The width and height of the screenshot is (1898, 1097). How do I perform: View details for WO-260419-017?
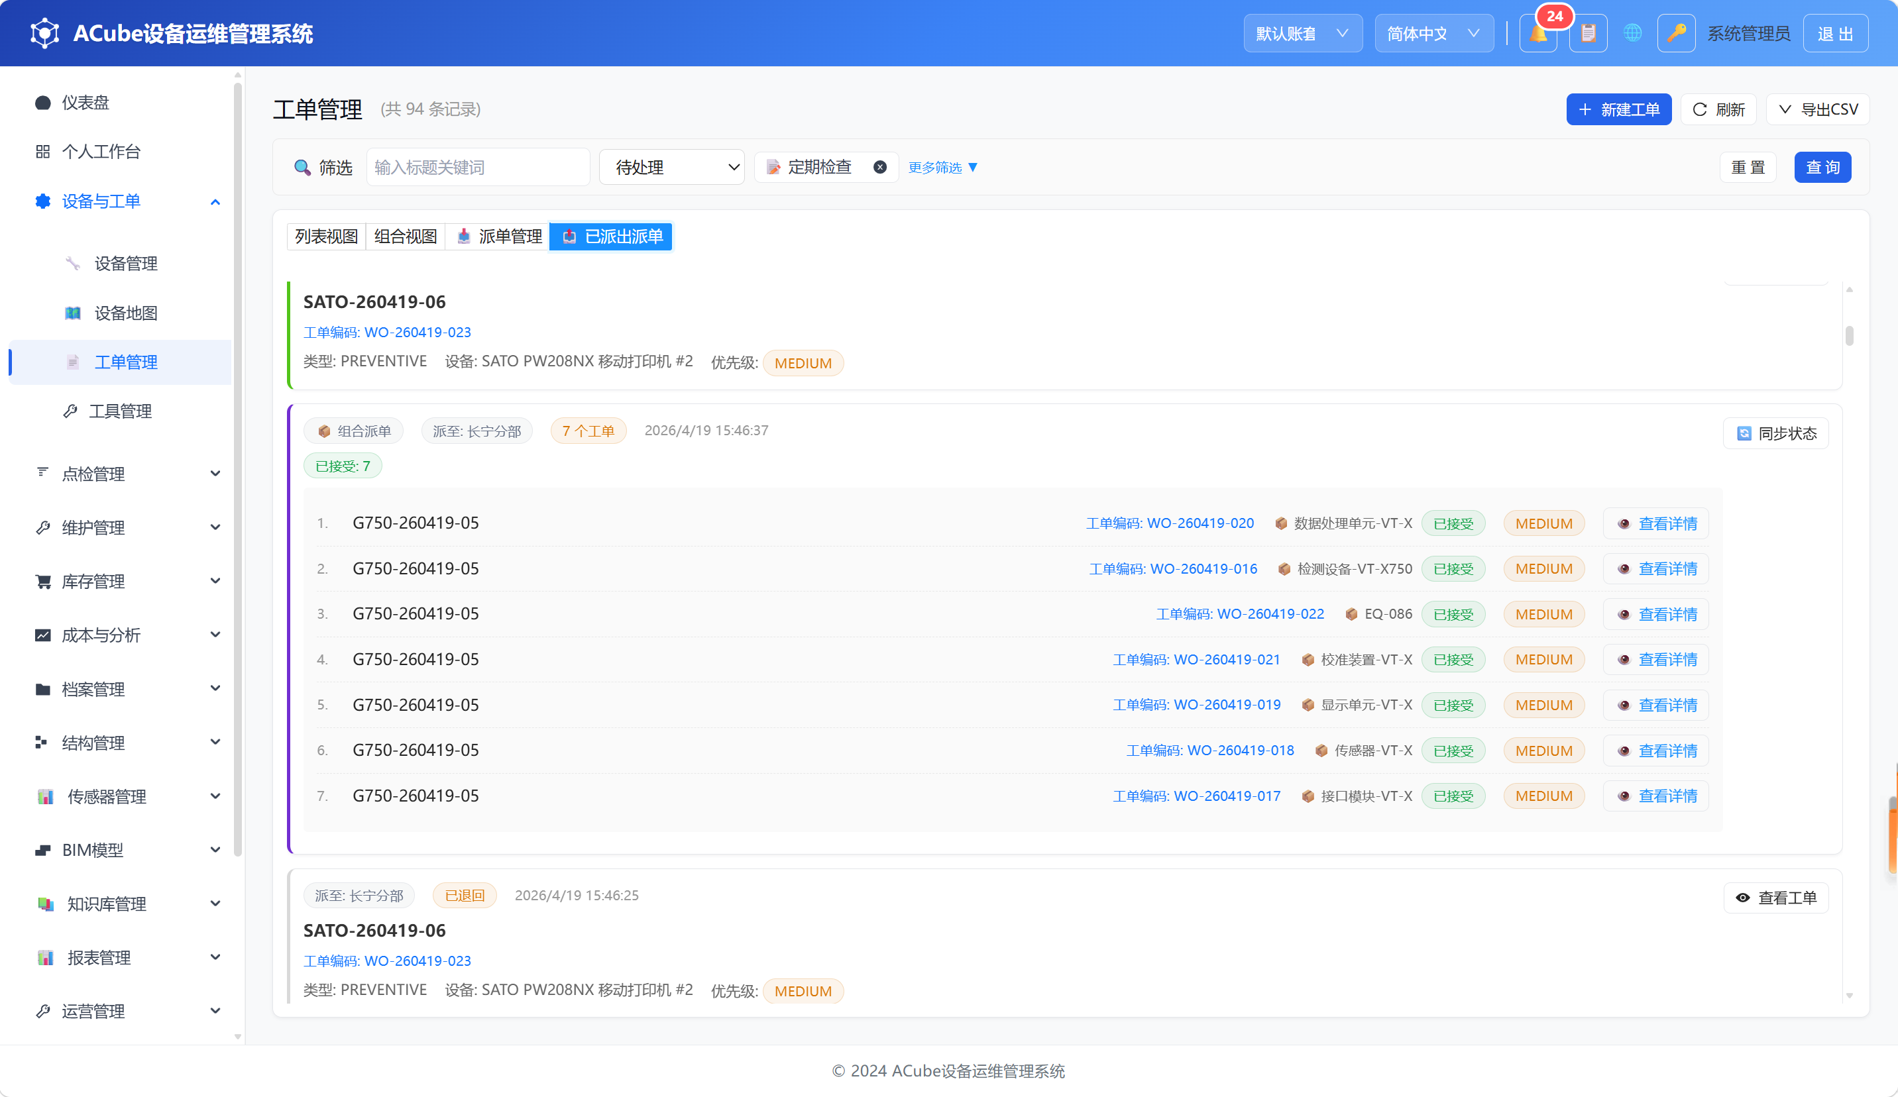(x=1655, y=796)
